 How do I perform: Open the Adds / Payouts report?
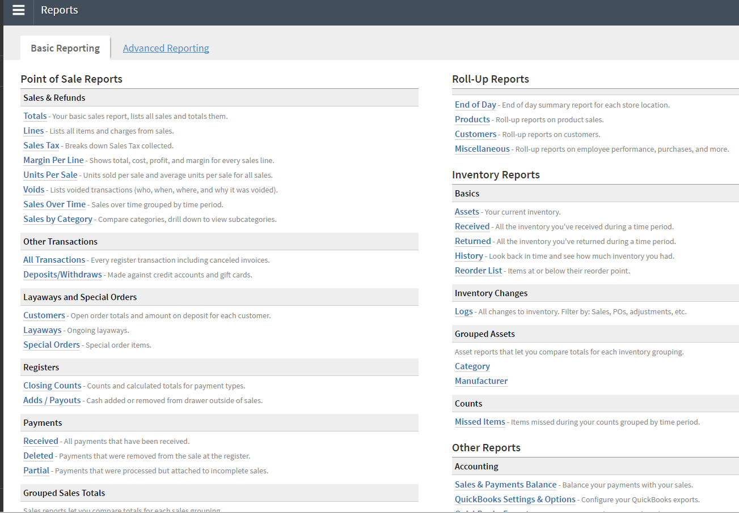pos(52,400)
